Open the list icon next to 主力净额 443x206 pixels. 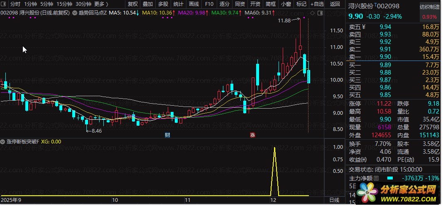(x=376, y=178)
